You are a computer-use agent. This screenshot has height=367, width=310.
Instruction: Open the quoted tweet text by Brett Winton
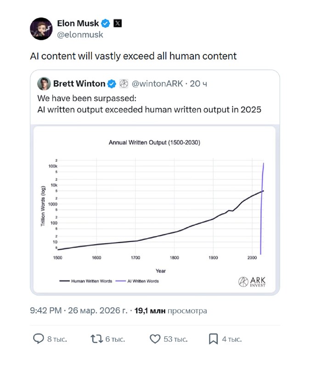(x=149, y=104)
